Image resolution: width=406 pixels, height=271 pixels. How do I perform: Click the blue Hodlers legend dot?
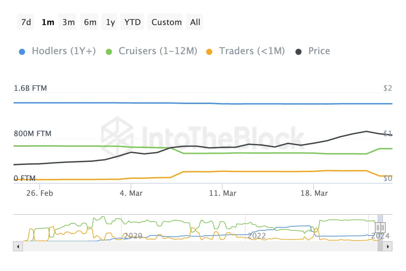(x=22, y=52)
